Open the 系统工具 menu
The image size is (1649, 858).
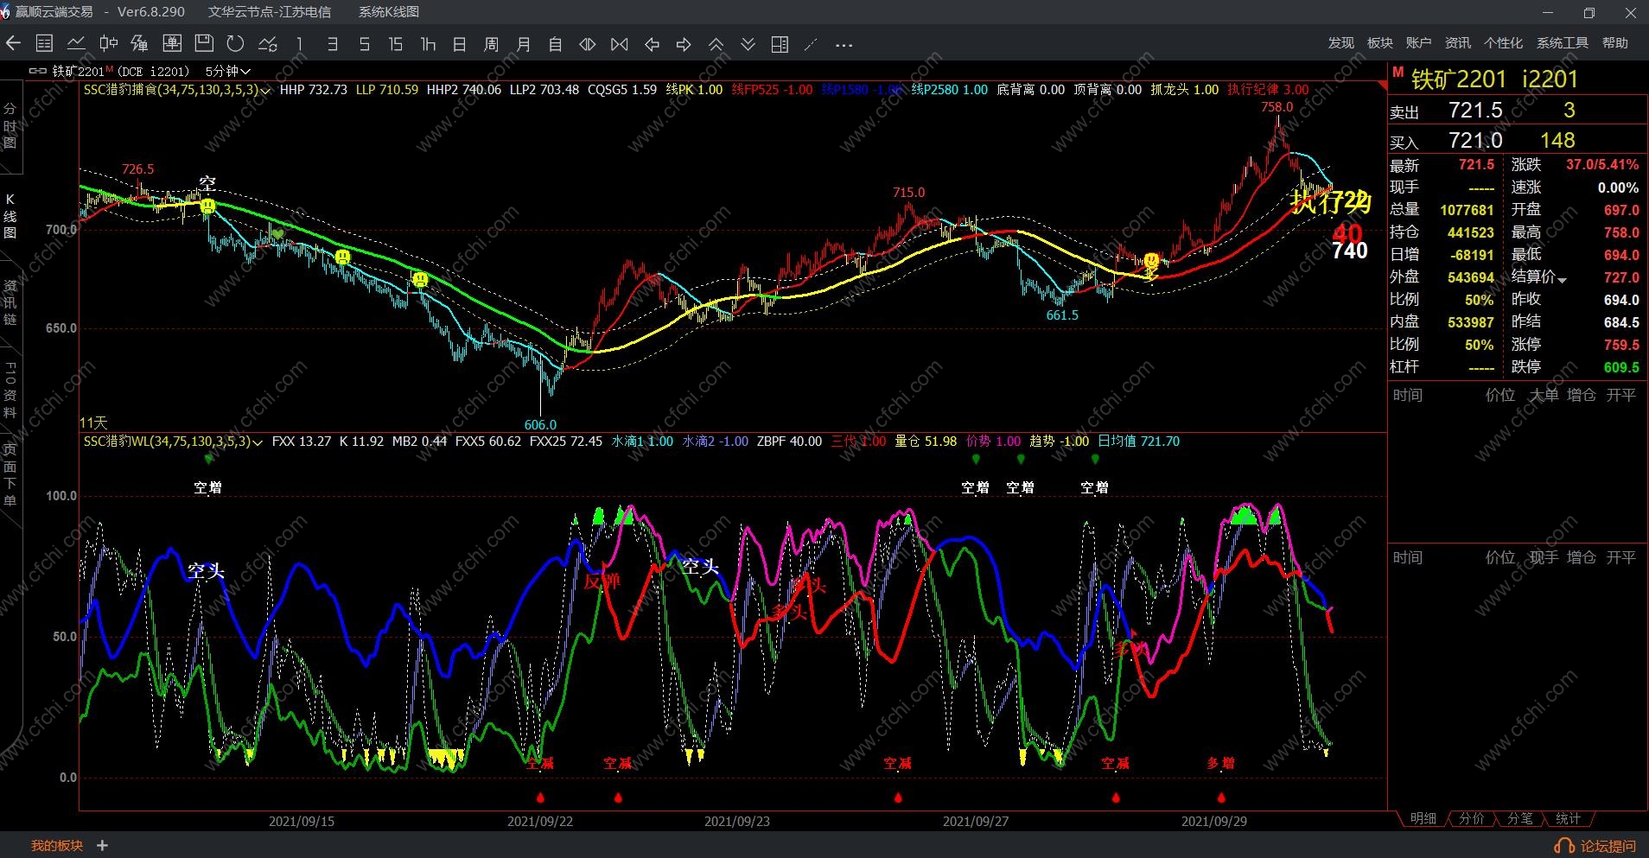pyautogui.click(x=1562, y=43)
